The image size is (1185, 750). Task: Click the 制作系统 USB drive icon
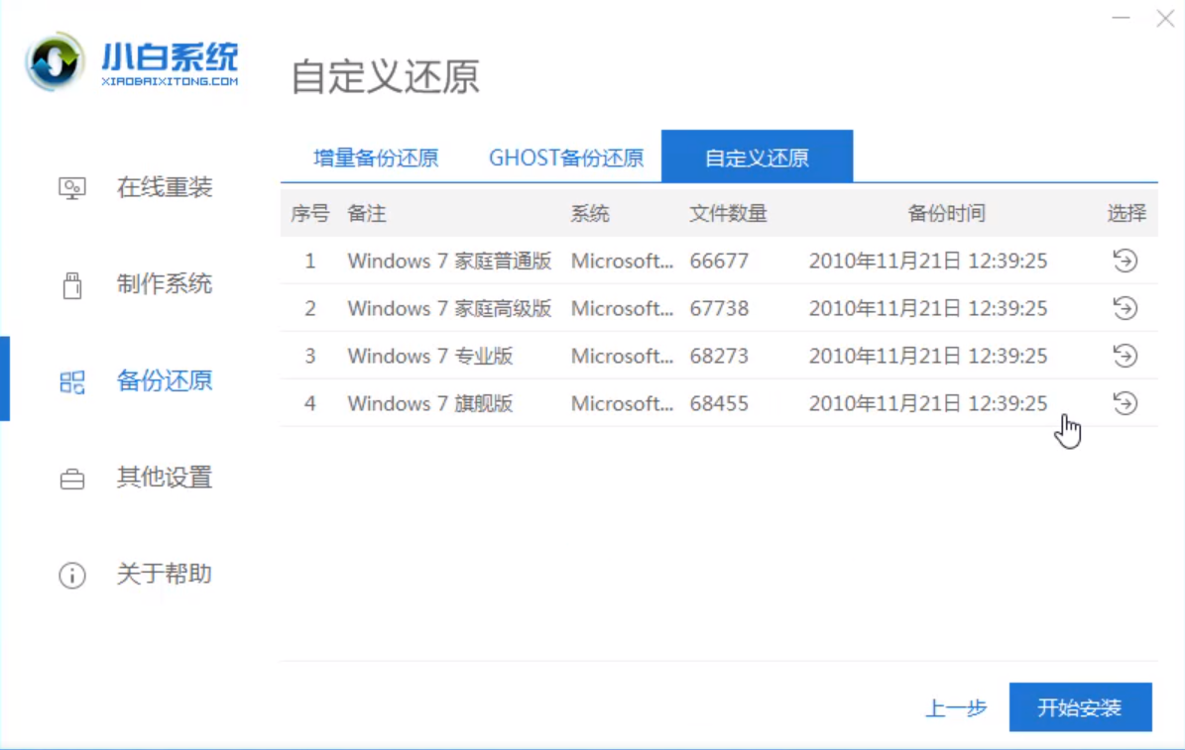click(x=71, y=284)
